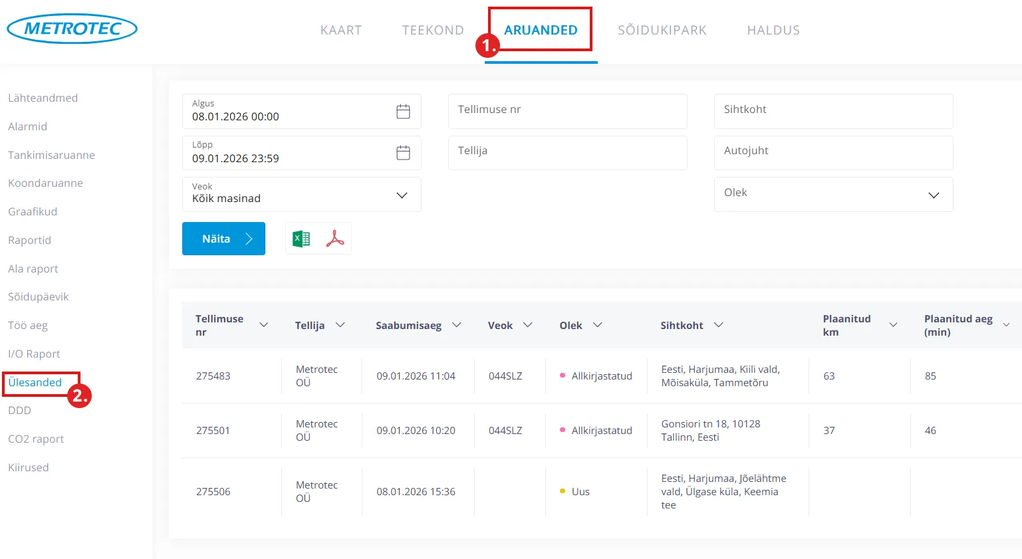The width and height of the screenshot is (1022, 559).
Task: Export report as PDF document
Action: 335,239
